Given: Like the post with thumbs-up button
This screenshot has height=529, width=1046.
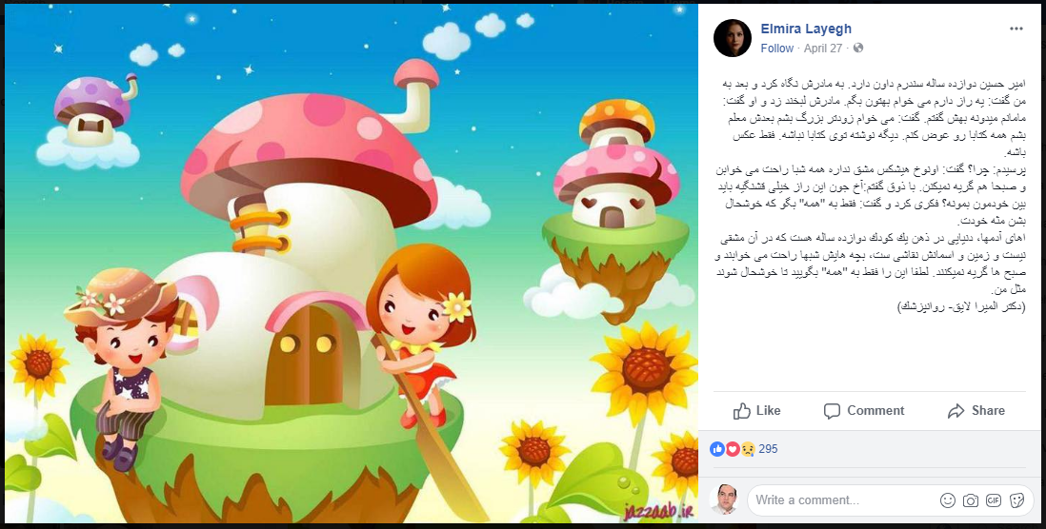Looking at the screenshot, I should point(757,411).
